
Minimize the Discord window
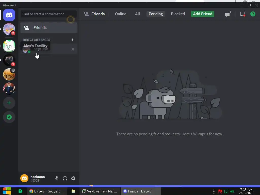click(x=242, y=5)
